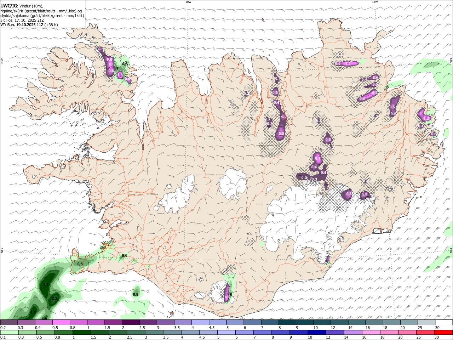Click the 1.5 rain value in the southwest sea
The width and height of the screenshot is (453, 340).
[x=46, y=284]
